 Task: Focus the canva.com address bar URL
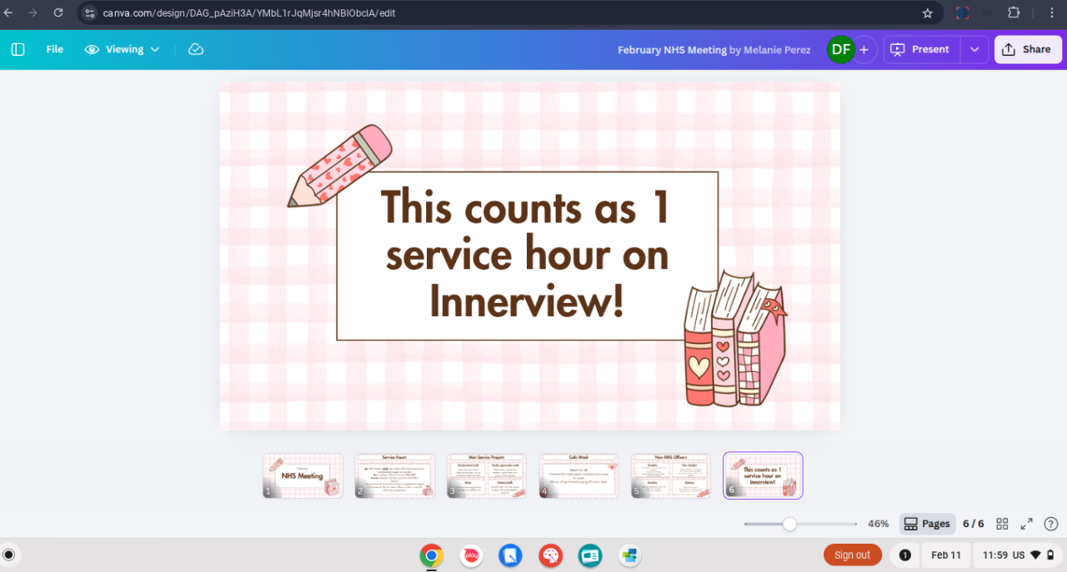pos(249,13)
